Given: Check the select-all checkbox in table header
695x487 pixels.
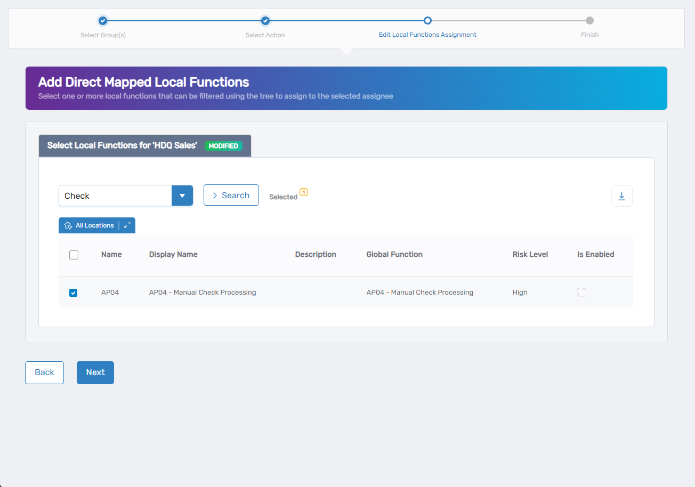Looking at the screenshot, I should [x=74, y=255].
